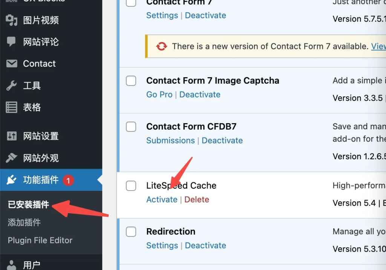Click the Redirection plugin title
This screenshot has height=270, width=386.
click(x=171, y=231)
